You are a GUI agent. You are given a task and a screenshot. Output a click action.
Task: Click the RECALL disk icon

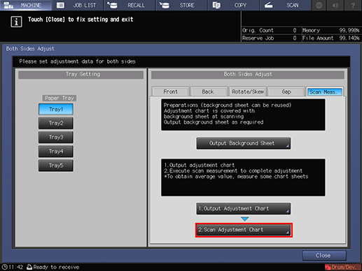112,5
